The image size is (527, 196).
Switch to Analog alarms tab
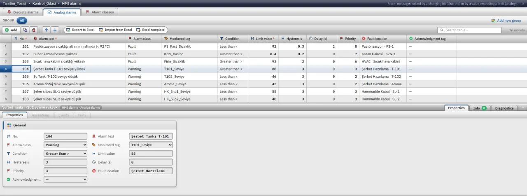[62, 12]
